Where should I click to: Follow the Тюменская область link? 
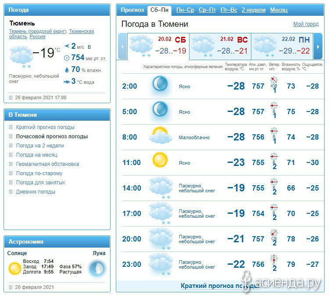pyautogui.click(x=51, y=34)
